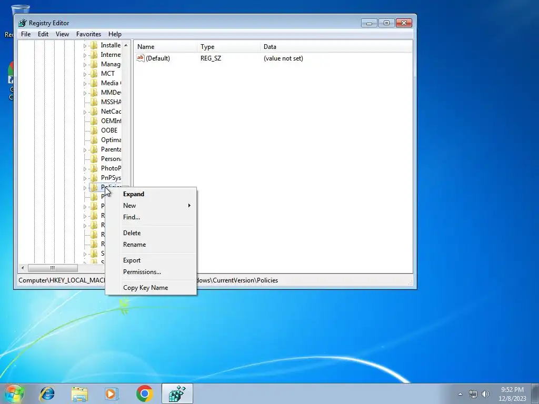Launch Windows Media Player from taskbar
Viewport: 539px width, 404px height.
(112, 393)
